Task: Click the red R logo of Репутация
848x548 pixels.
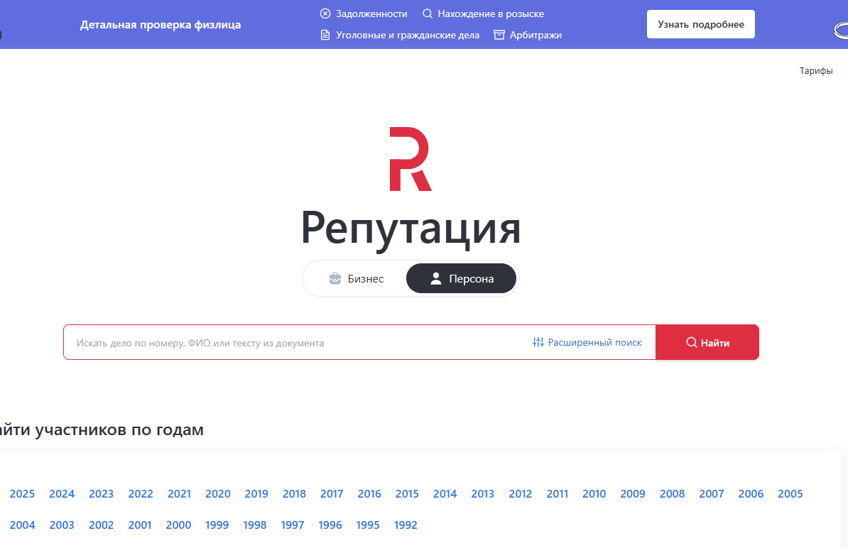Action: [x=410, y=160]
